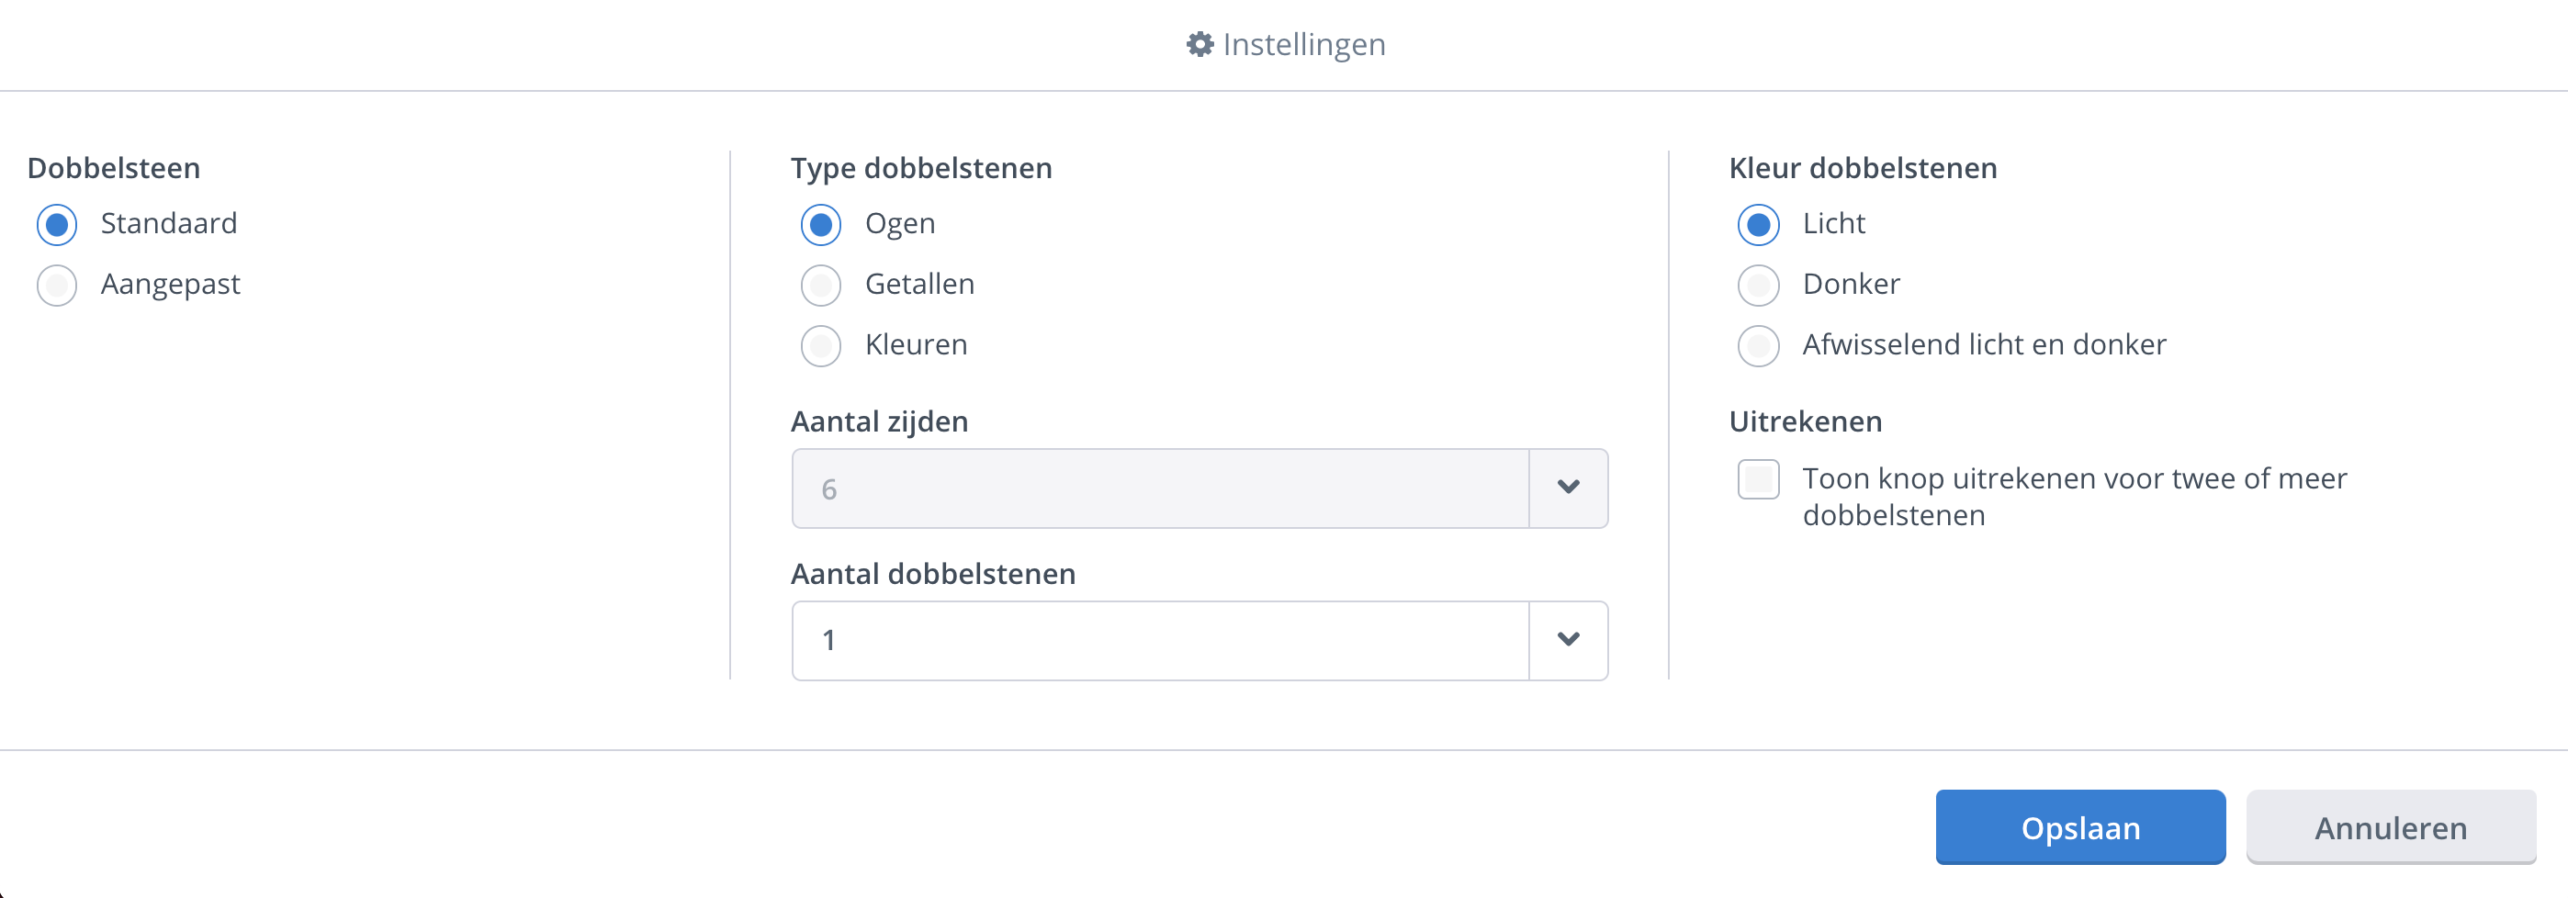Screen dimensions: 2568x898
Task: Open the Aantal zijden dropdown arrow
Action: click(x=1568, y=488)
